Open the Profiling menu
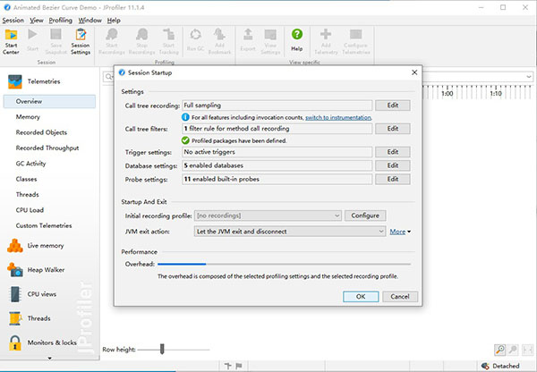 [x=61, y=19]
